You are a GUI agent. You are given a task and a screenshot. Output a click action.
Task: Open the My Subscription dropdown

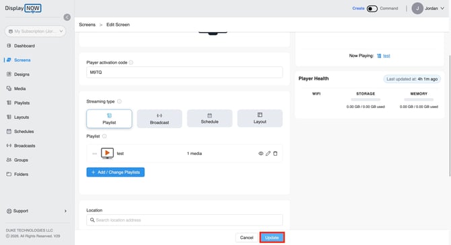[36, 32]
